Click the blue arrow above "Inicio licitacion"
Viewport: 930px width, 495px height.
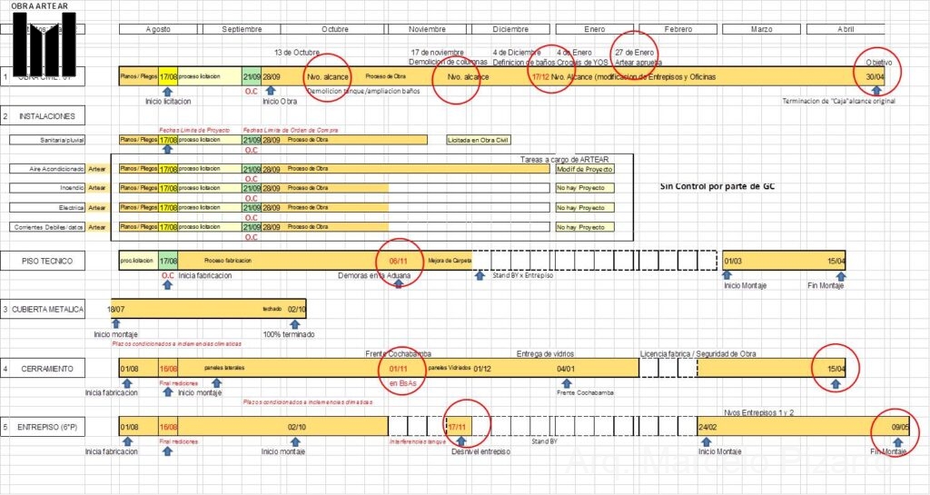point(167,90)
